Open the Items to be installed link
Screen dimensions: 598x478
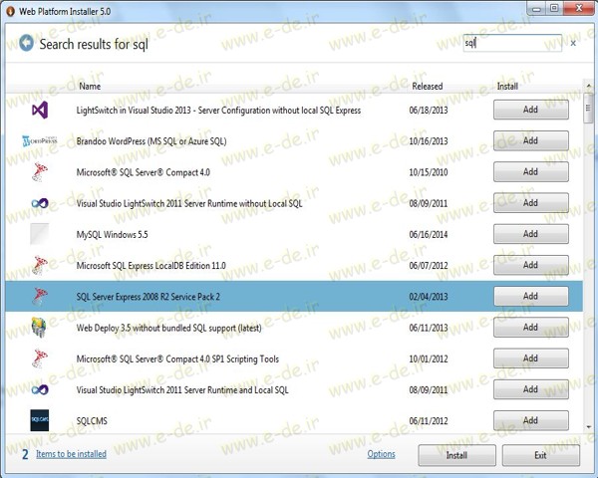pos(72,454)
